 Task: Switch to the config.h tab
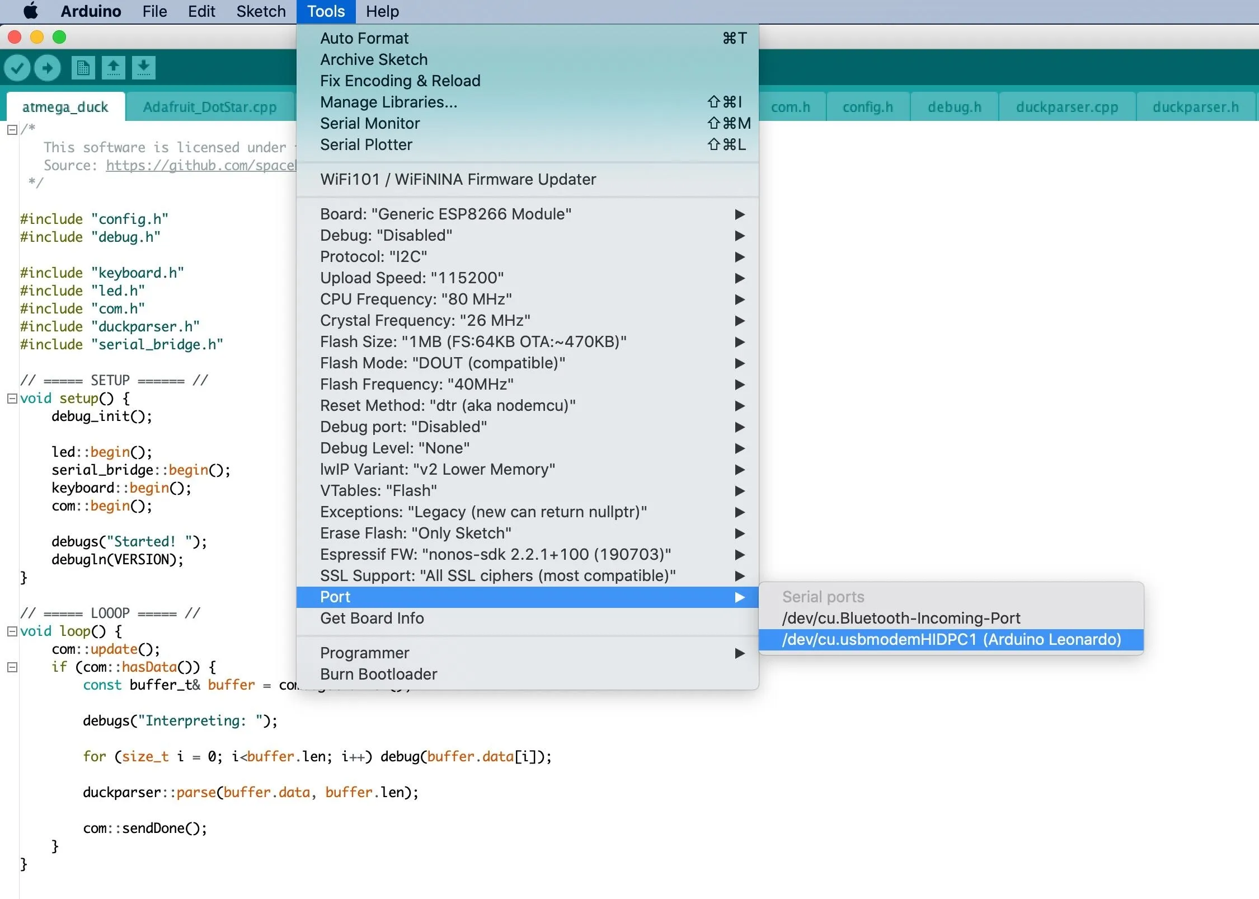tap(868, 107)
